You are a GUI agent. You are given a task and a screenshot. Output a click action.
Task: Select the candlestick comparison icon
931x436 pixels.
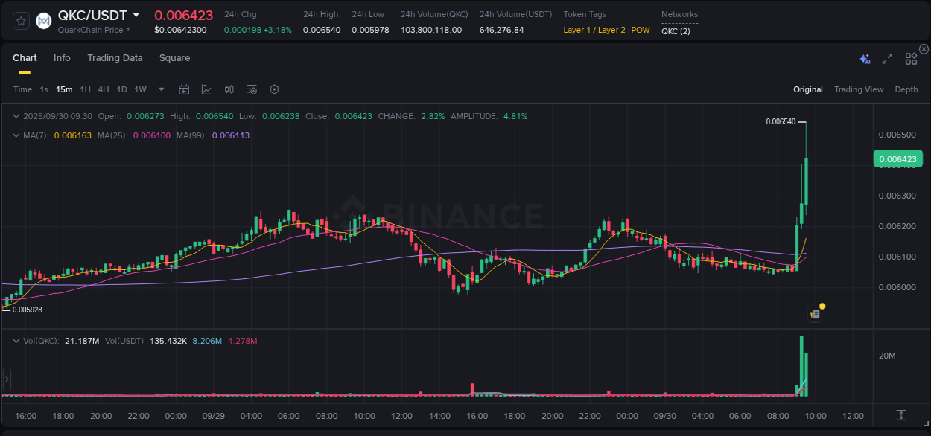[229, 89]
